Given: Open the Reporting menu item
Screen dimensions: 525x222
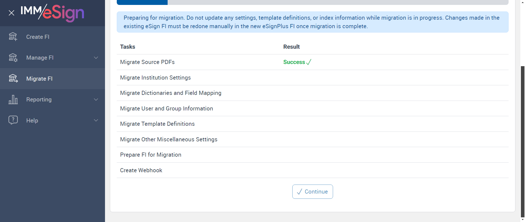Looking at the screenshot, I should 39,100.
